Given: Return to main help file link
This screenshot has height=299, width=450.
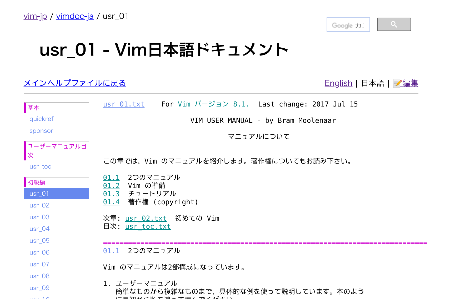Looking at the screenshot, I should (75, 83).
